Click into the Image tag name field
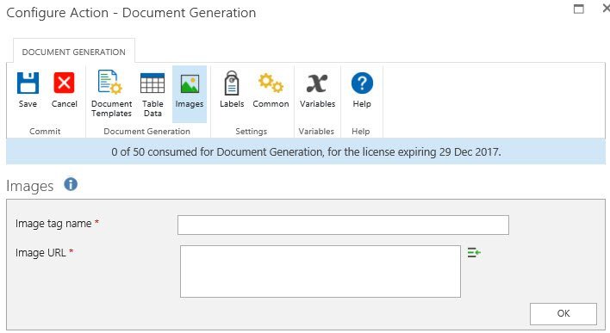610x333 pixels. (343, 225)
